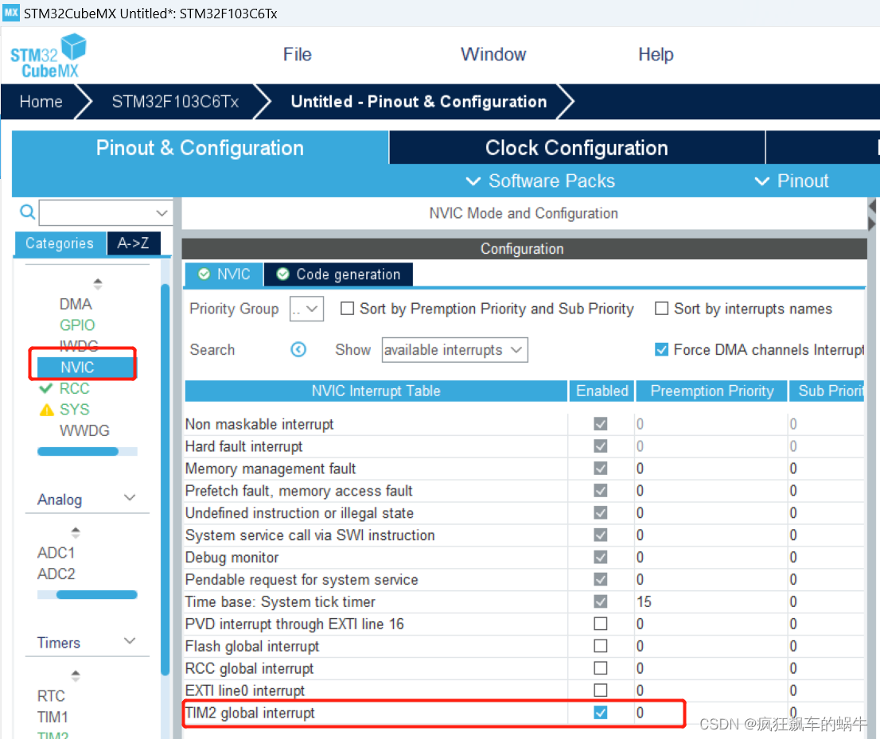Switch to Categories view tab
The image size is (880, 739).
pos(60,243)
